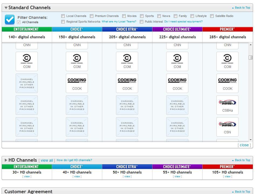259x194 pixels.
Task: Click the big blue checkmark filter icon
Action: (10, 19)
